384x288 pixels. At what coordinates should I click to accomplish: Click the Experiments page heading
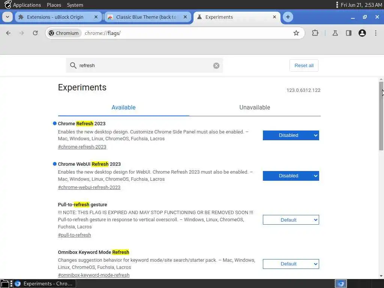point(82,87)
